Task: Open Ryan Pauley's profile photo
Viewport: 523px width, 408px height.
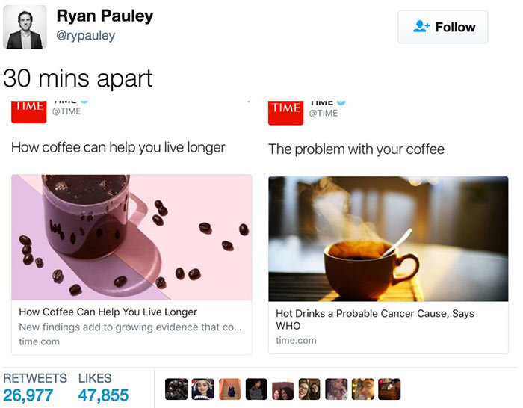Action: (x=25, y=27)
